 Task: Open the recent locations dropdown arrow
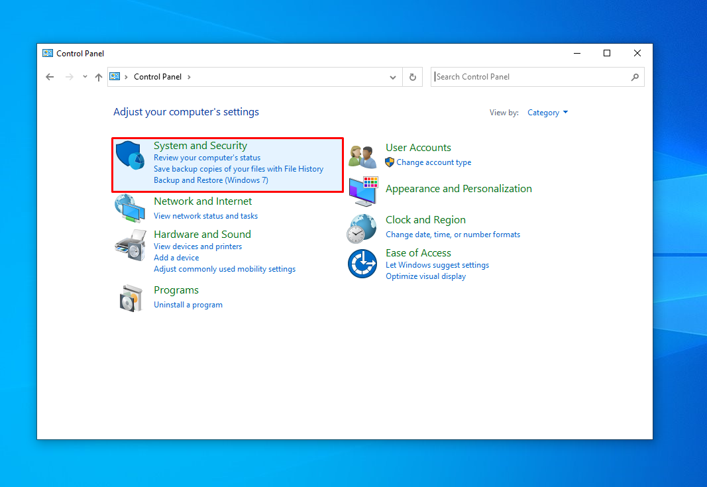85,77
